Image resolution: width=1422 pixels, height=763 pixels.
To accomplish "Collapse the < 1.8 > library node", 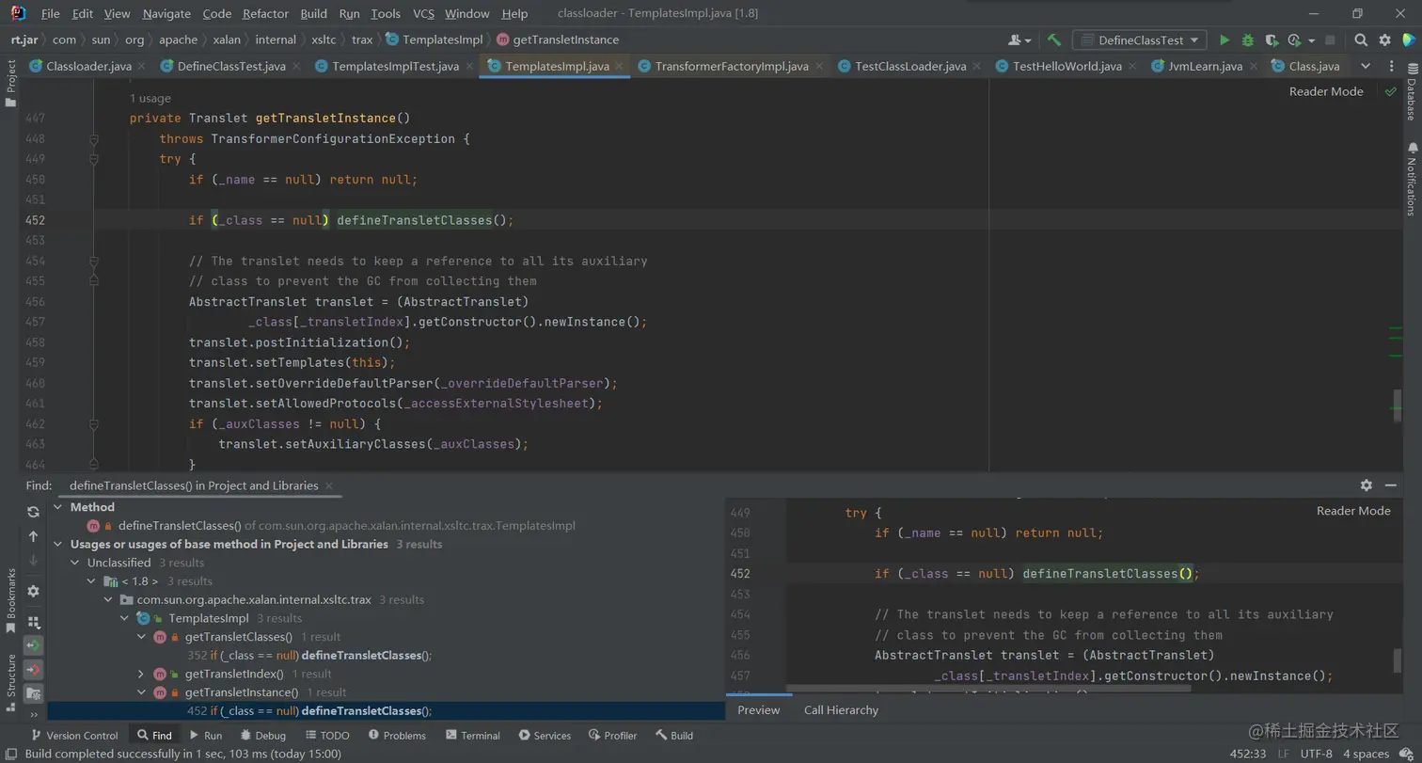I will point(91,581).
